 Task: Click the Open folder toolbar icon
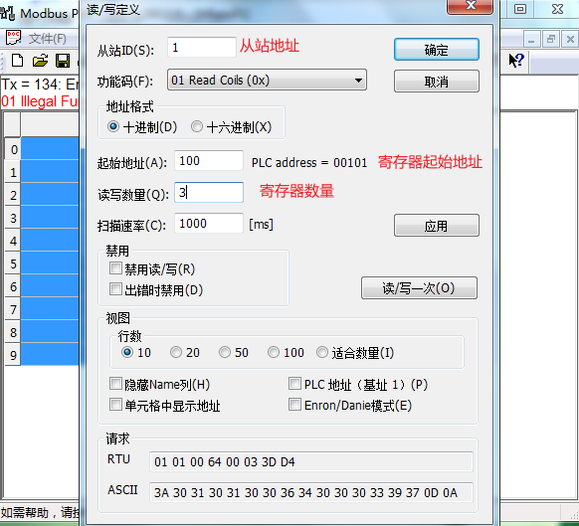(x=40, y=61)
